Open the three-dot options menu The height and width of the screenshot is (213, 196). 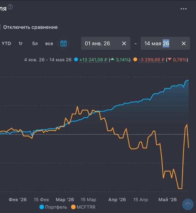[x=184, y=9]
